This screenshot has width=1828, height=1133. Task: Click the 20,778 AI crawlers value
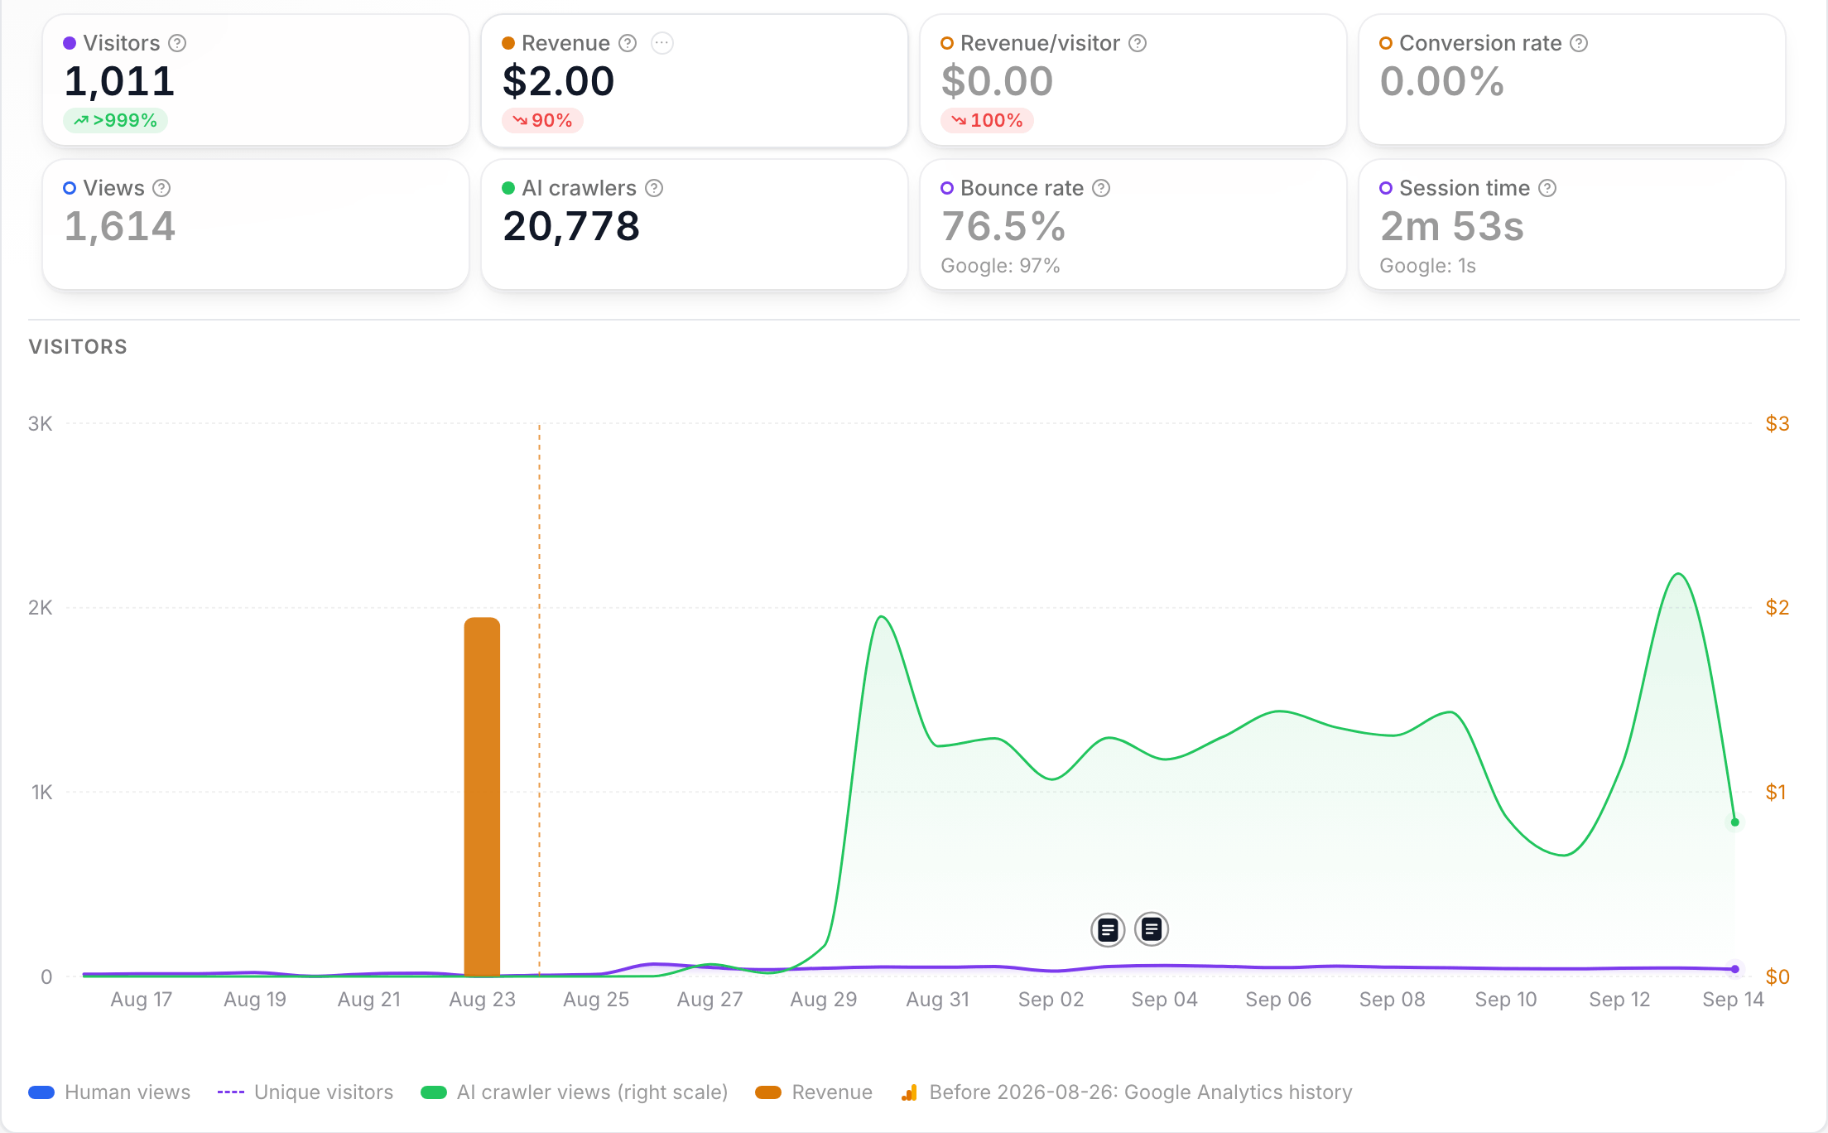571,226
